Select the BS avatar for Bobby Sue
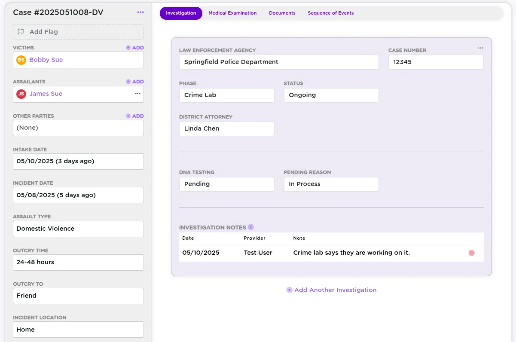516x342 pixels. click(x=21, y=60)
